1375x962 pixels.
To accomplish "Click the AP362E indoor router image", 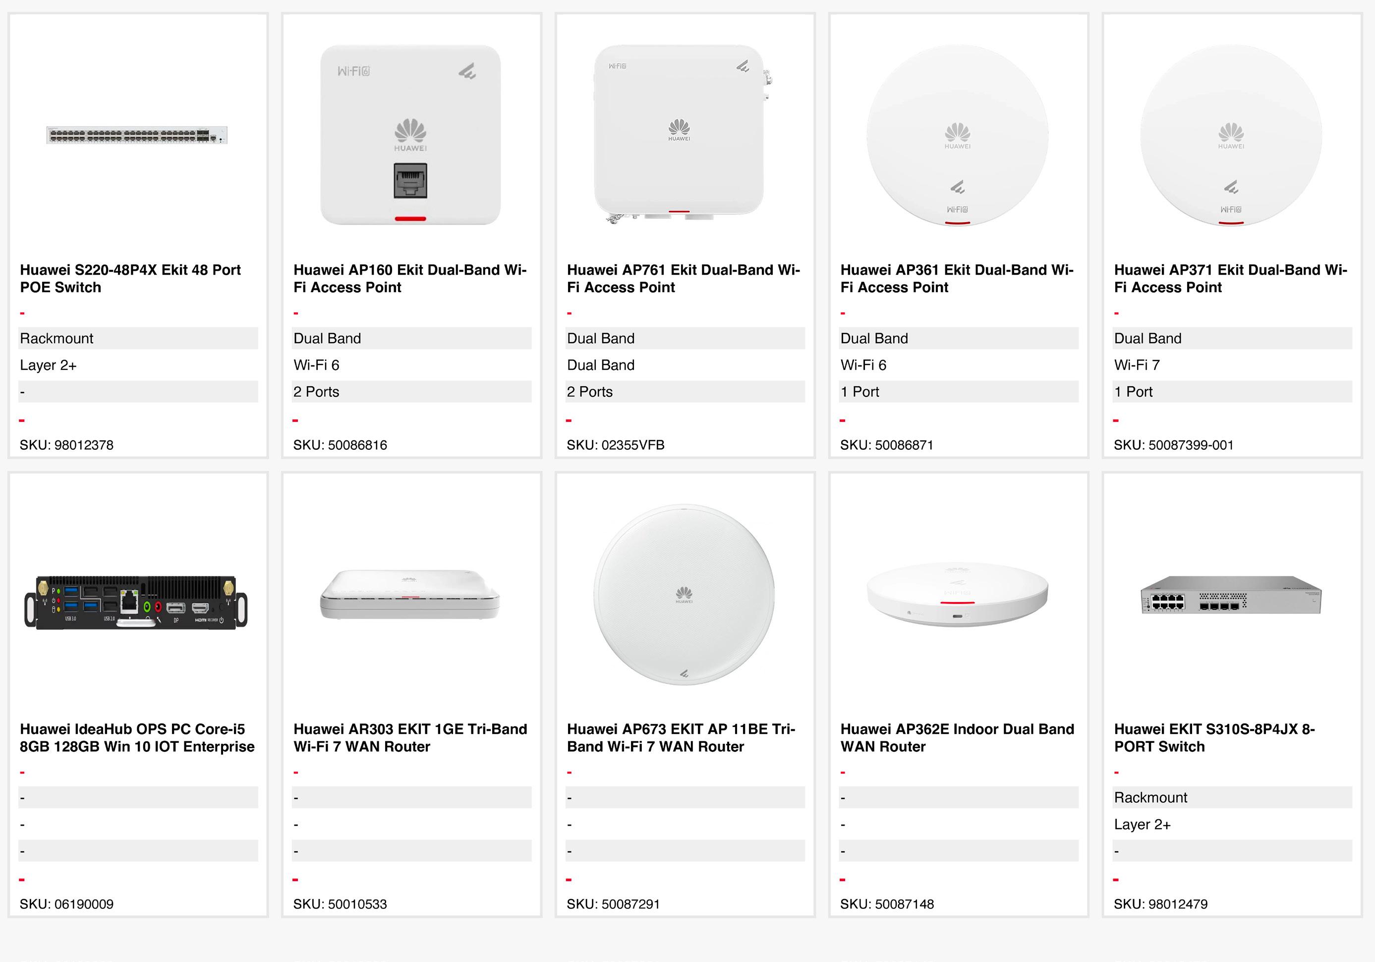I will [x=957, y=594].
